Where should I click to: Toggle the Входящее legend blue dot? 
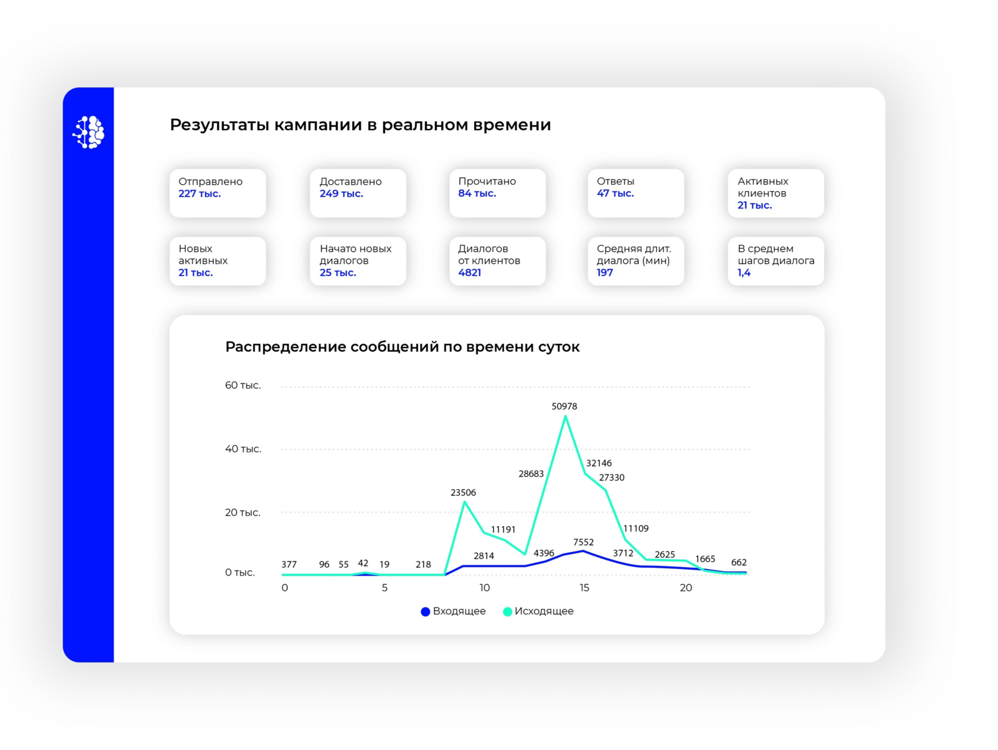tap(425, 612)
